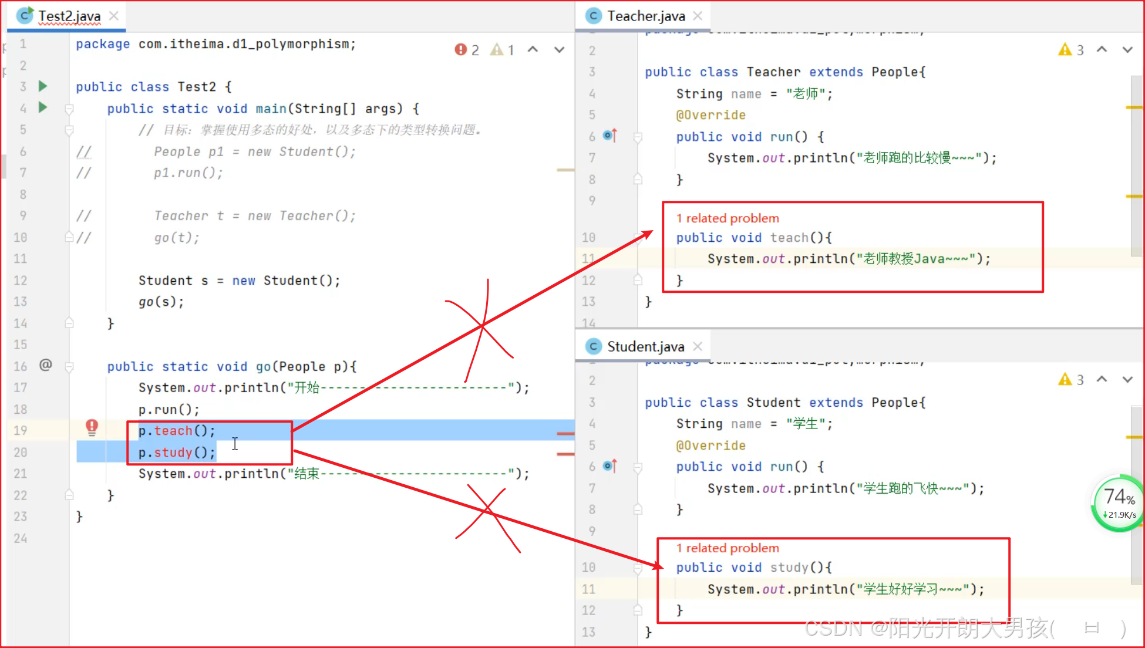Screen dimensions: 1145x648
Task: Click the warning triangle in Teacher.java editor
Action: click(1065, 50)
